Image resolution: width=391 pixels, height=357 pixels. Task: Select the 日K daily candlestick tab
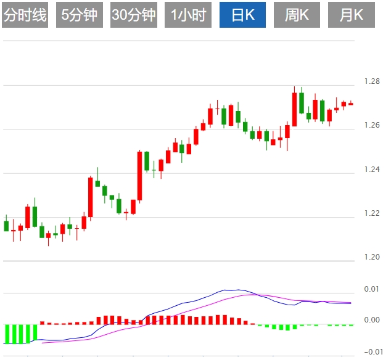click(242, 15)
